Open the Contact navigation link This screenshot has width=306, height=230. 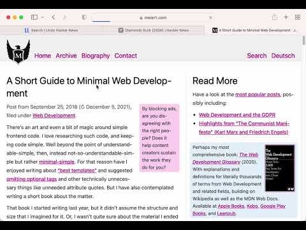pos(126,56)
